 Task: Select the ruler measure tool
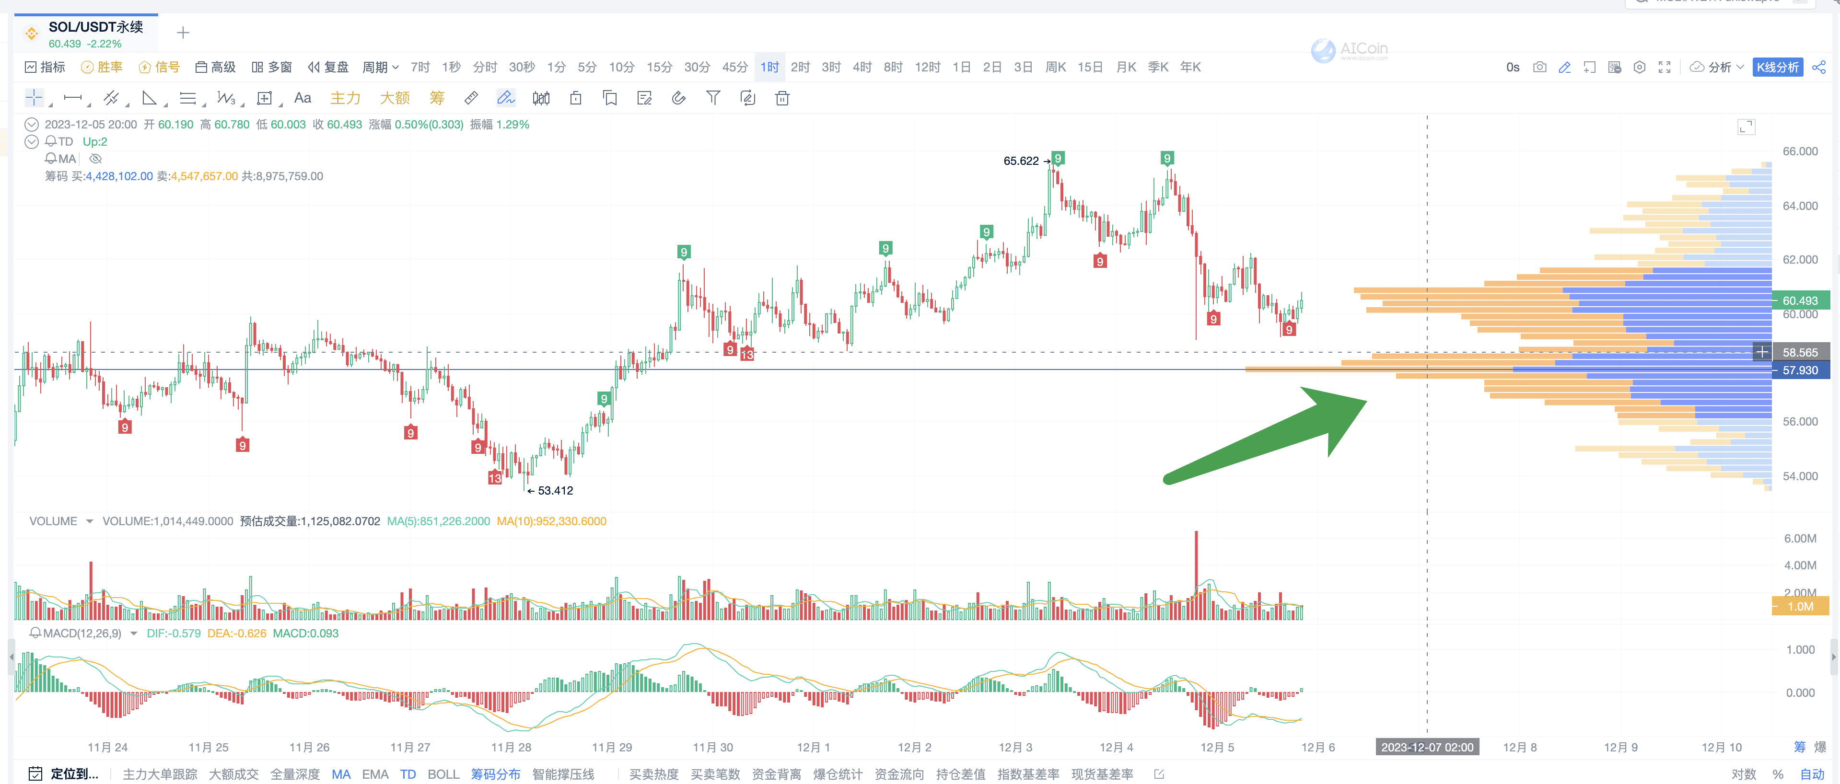pos(471,99)
